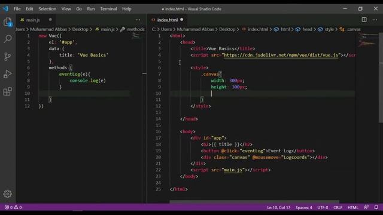Click the right editor vertical scrollbar
The image size is (383, 215).
tap(381, 78)
